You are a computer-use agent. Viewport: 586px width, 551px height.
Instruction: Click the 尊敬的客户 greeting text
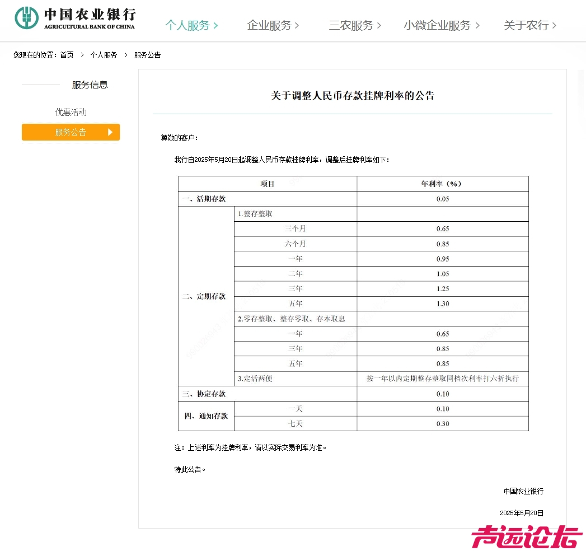180,138
